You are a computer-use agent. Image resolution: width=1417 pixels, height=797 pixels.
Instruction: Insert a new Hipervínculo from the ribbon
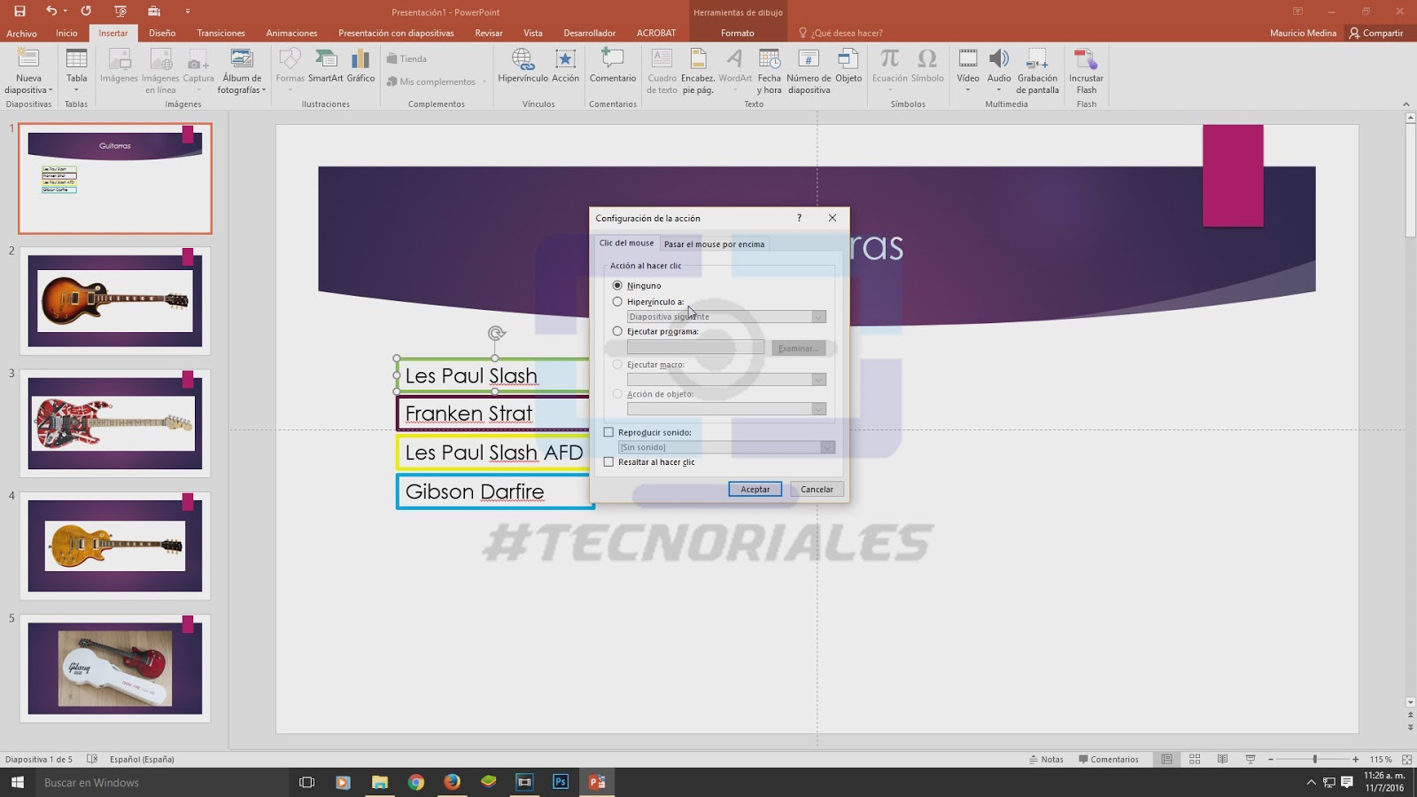click(x=522, y=69)
